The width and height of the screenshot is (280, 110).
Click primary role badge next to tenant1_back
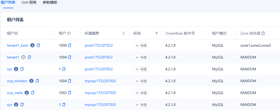coord(32,45)
